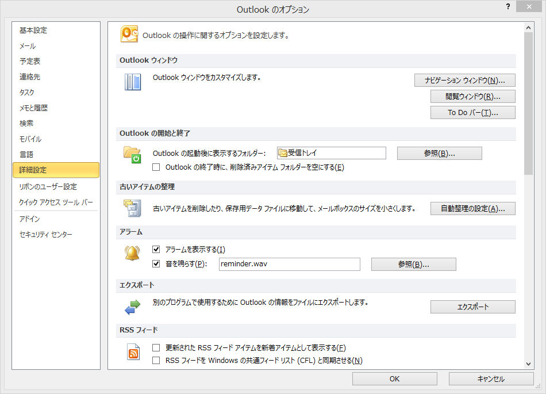Click the alarm bell icon
This screenshot has height=394, width=546.
pyautogui.click(x=132, y=253)
